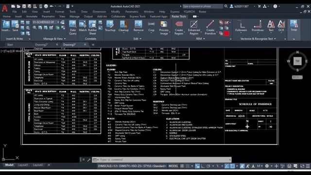Viewport: 311px width, 175px height.
Task: Open the Dimension menu
Action: coord(99,12)
